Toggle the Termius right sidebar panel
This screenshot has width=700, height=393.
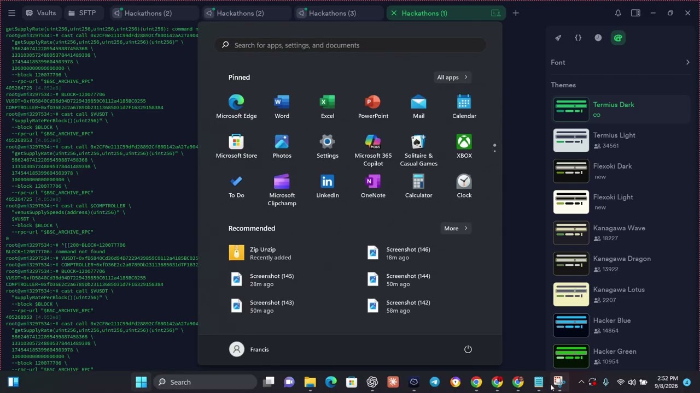pos(635,13)
